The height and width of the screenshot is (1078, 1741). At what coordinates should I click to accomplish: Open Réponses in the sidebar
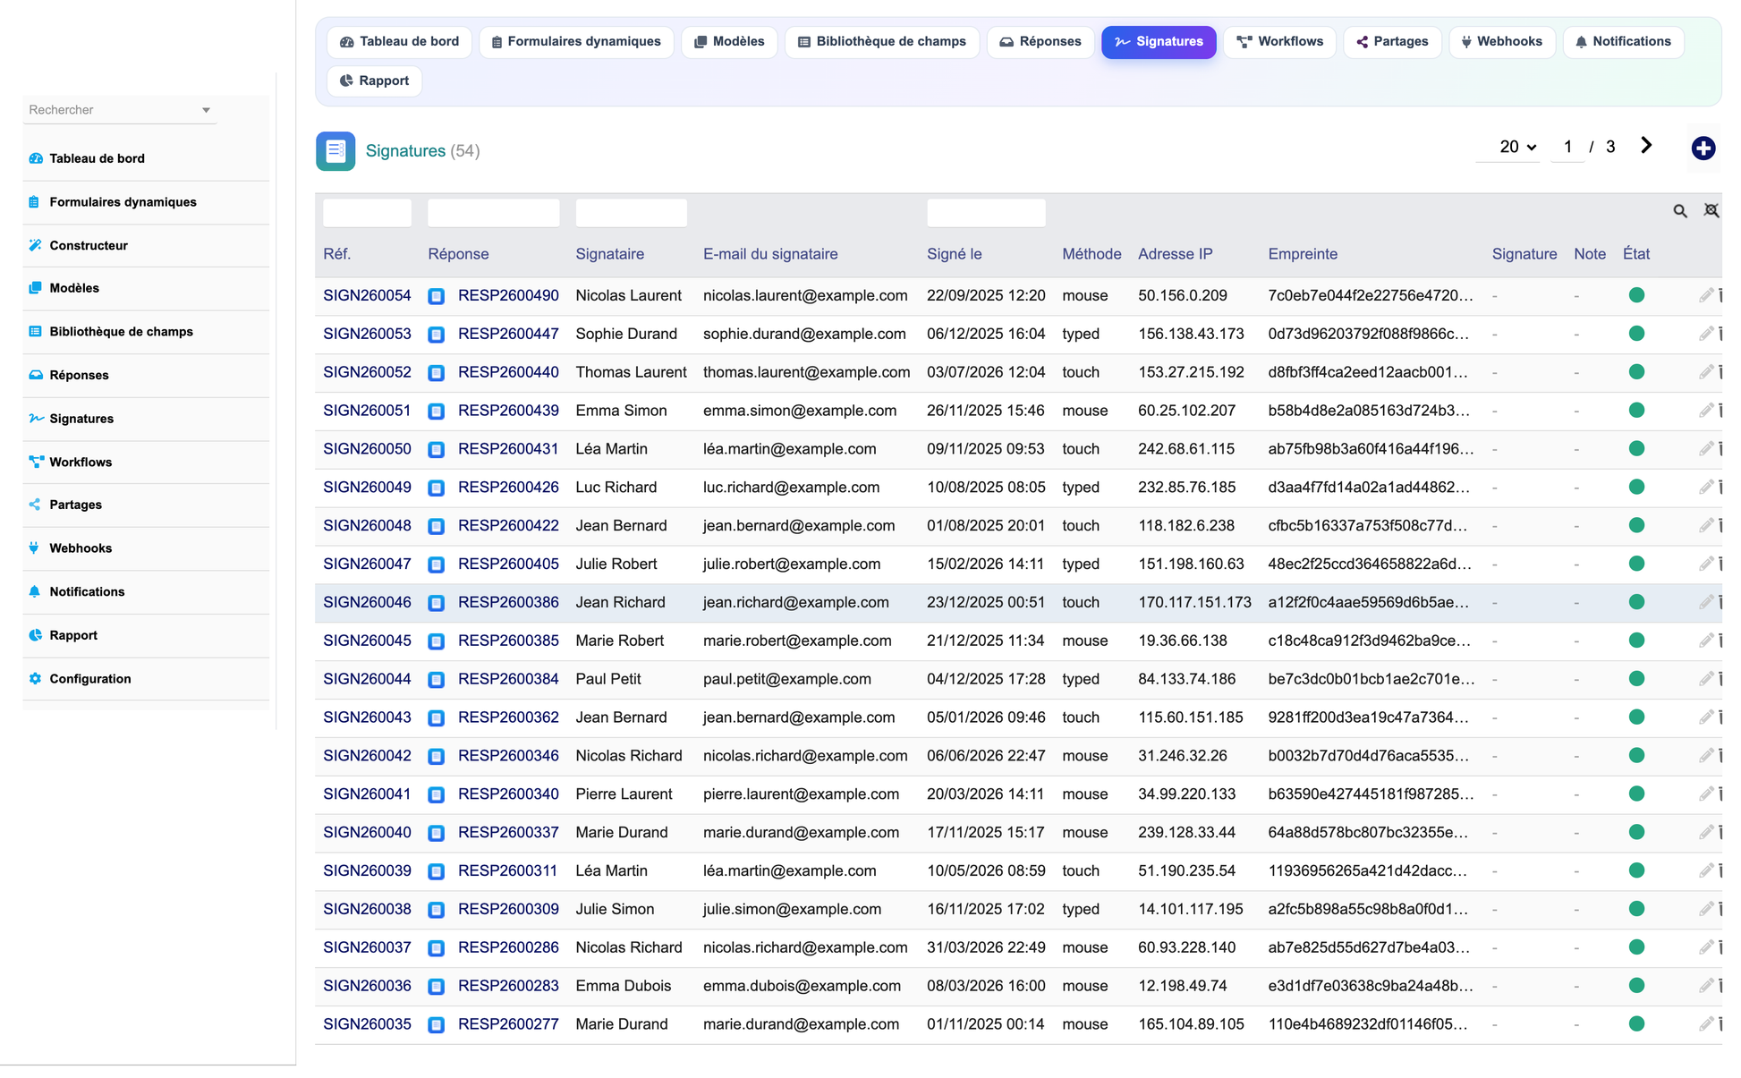pos(79,375)
